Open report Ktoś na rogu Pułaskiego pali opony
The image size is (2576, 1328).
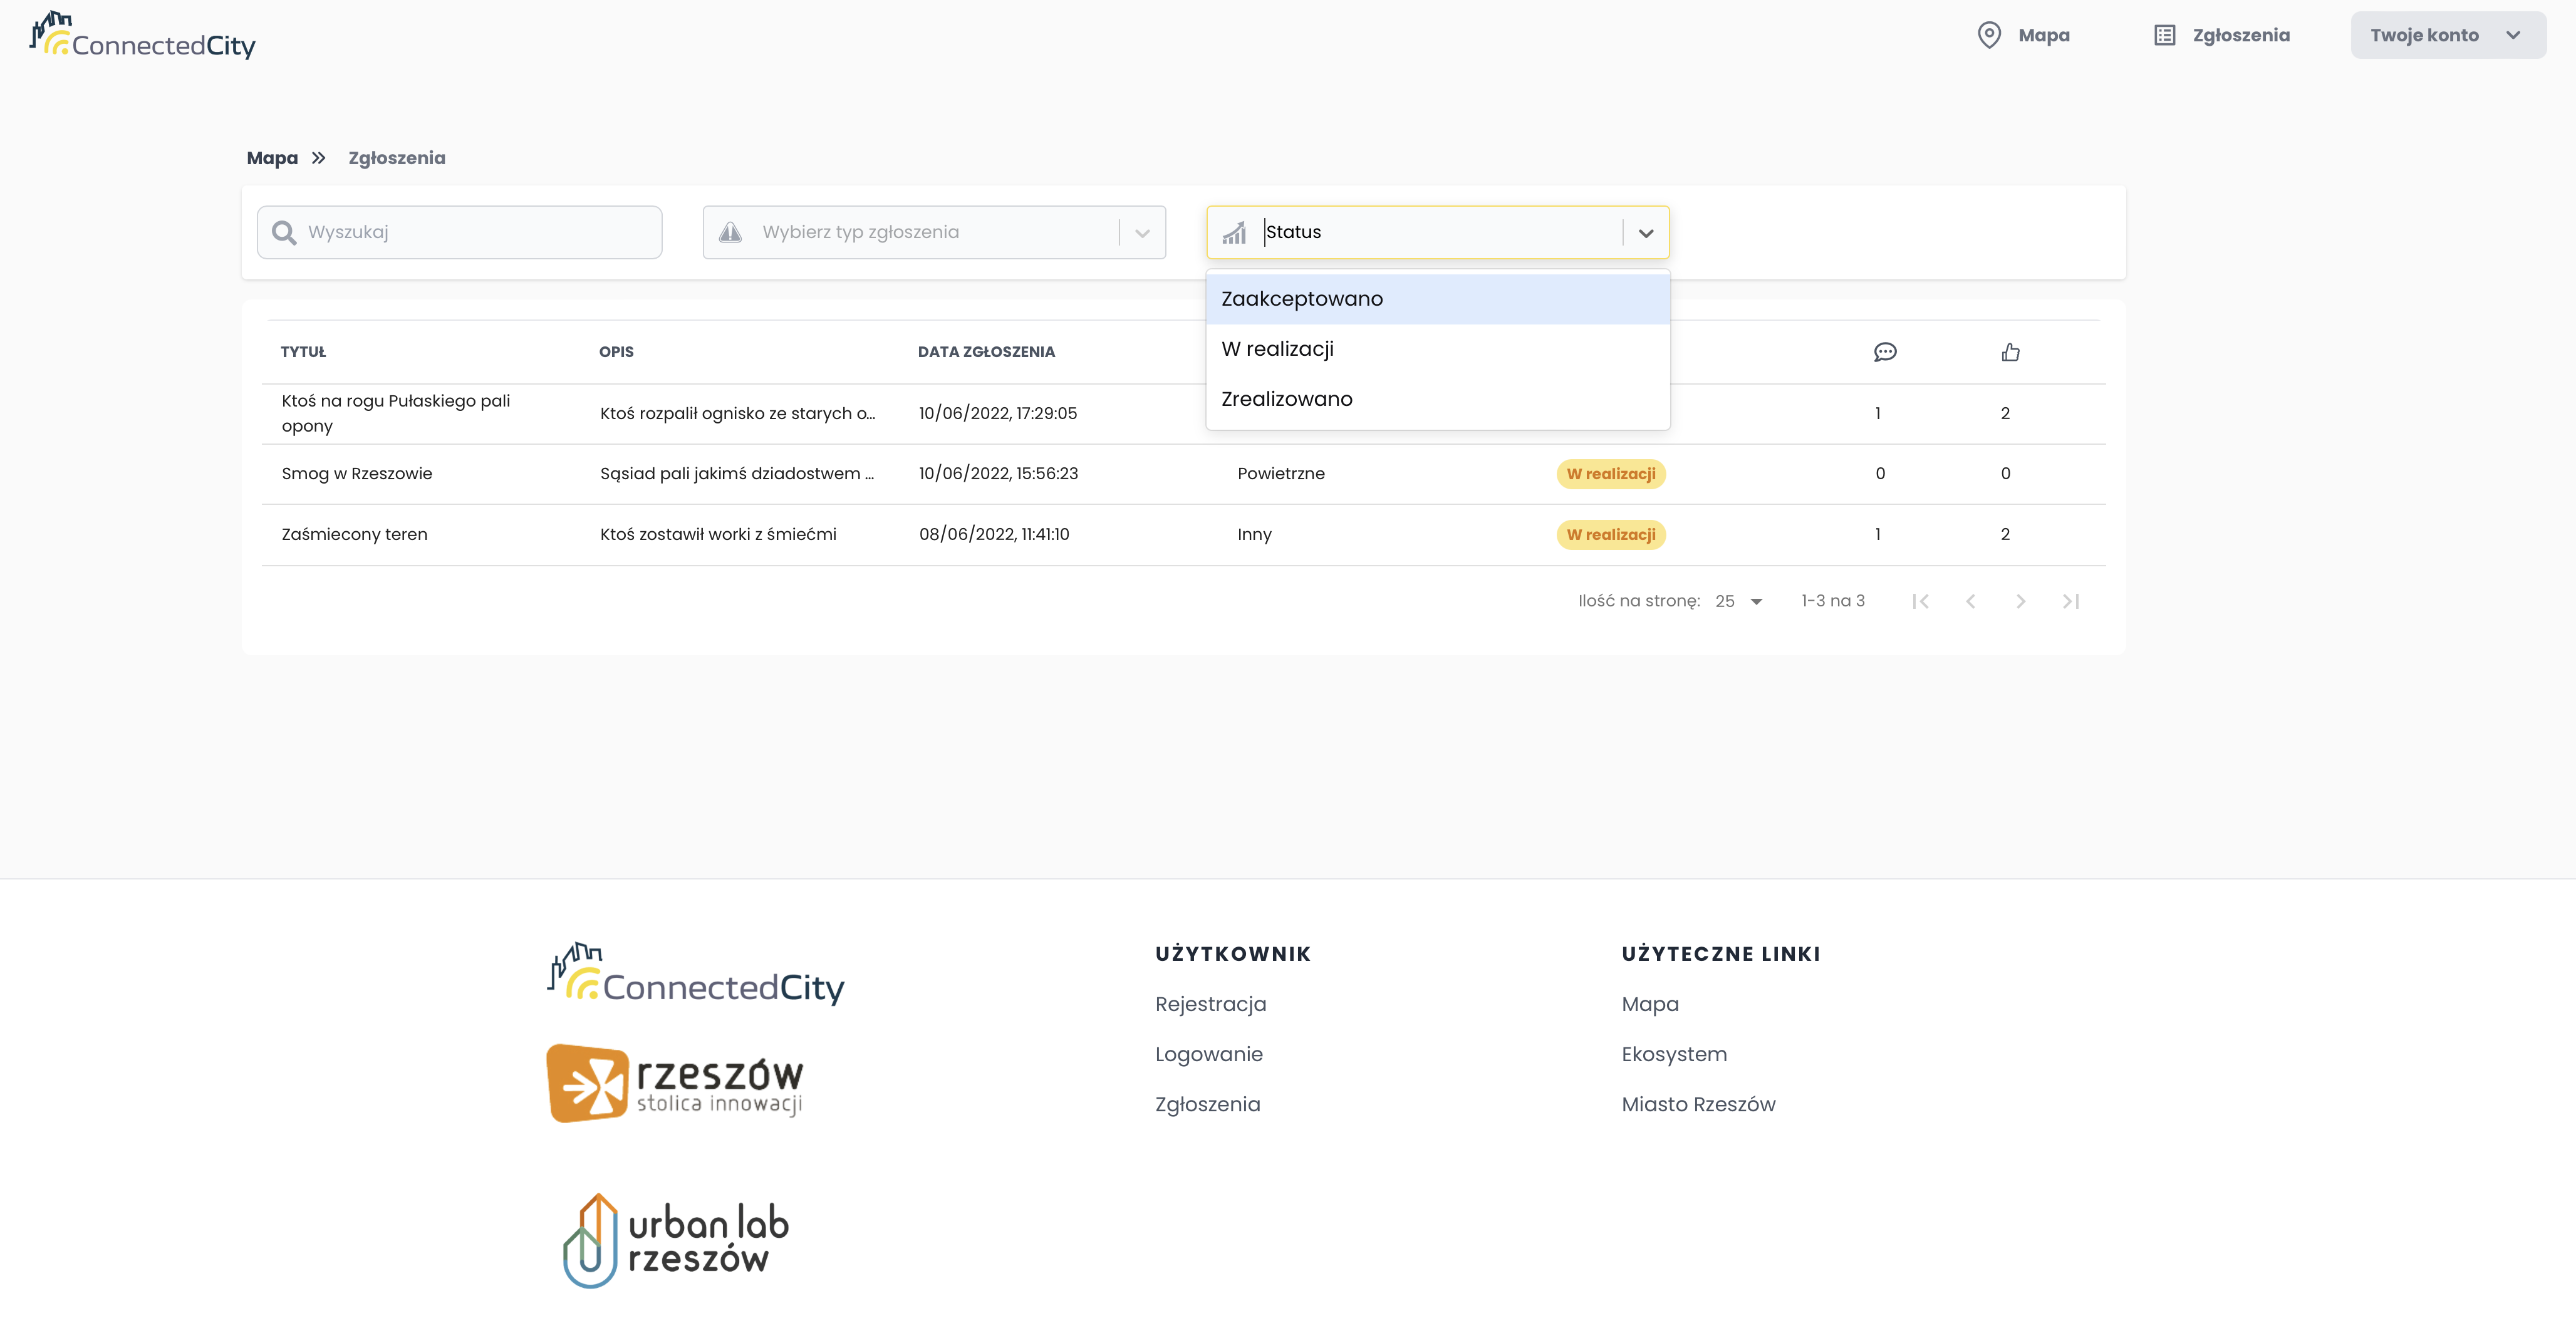click(396, 413)
